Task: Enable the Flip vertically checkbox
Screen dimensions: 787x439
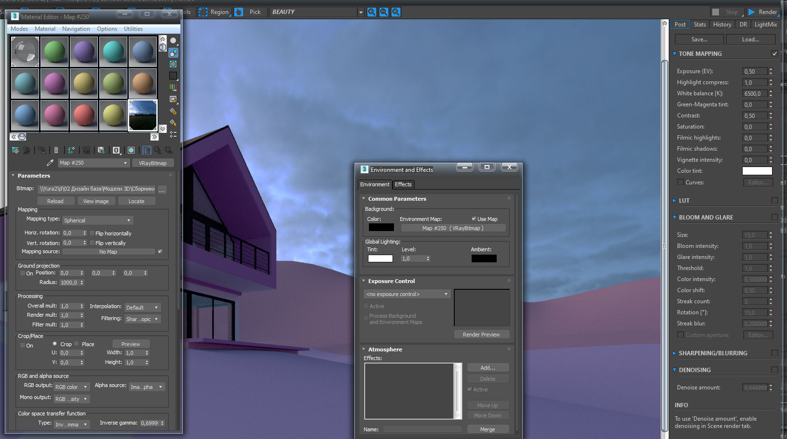Action: pos(92,243)
